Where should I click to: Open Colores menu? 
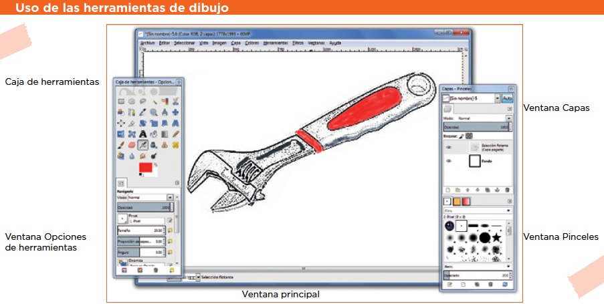[x=252, y=43]
